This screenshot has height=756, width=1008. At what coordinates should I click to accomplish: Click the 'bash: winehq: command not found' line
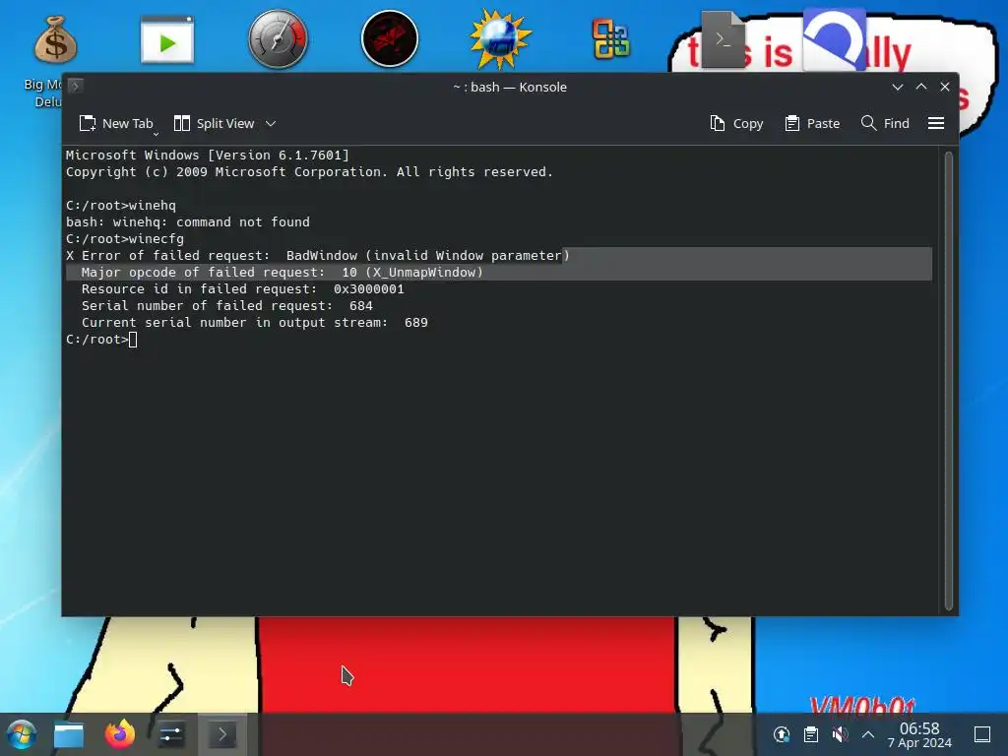(188, 221)
